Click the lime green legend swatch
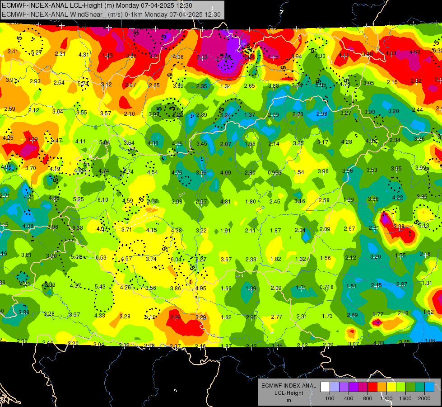Viewport: 442px width, 407px height. [400, 387]
